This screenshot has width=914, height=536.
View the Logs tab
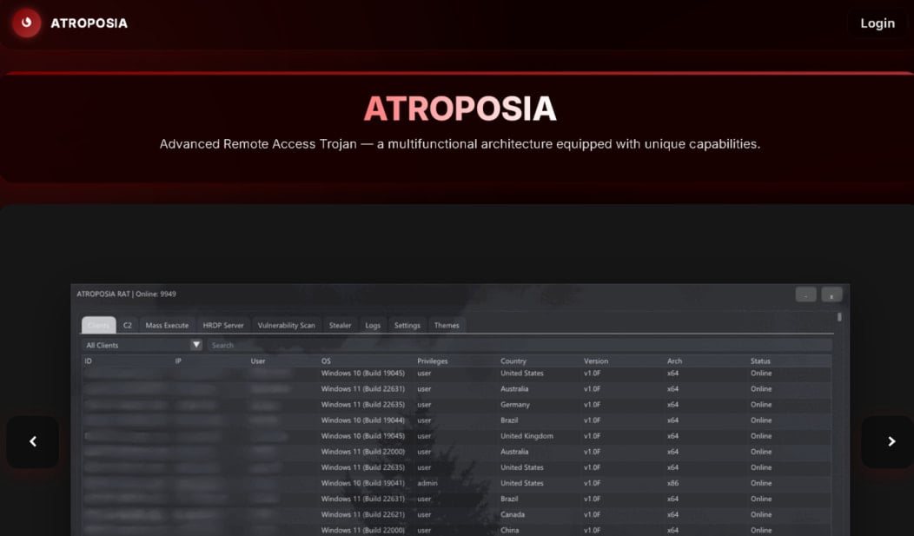coord(373,325)
